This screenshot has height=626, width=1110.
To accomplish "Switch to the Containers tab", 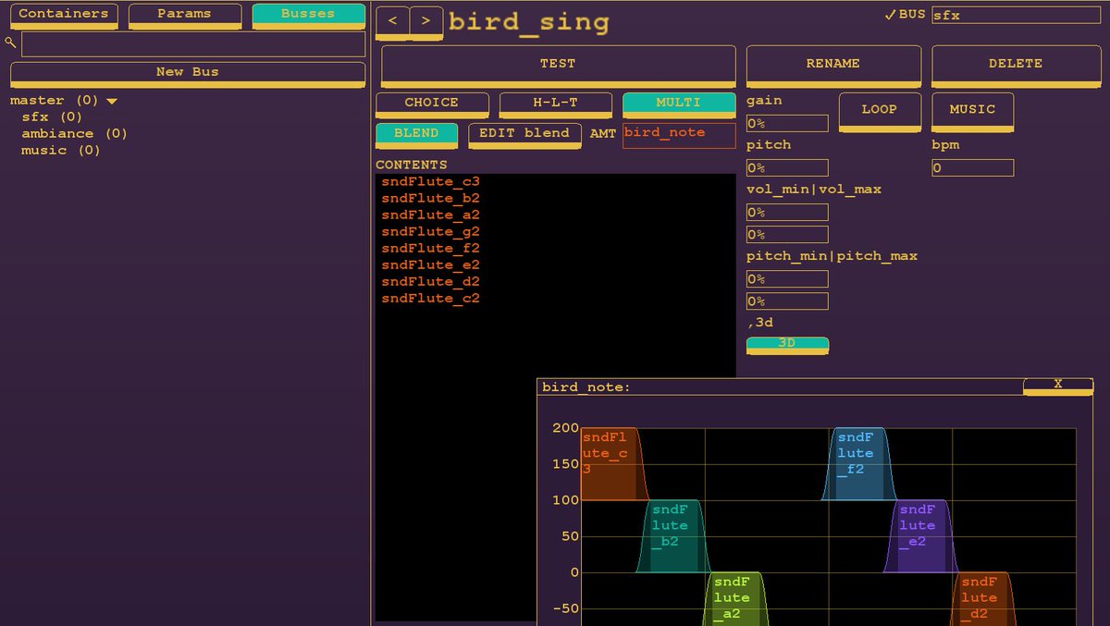I will point(64,16).
